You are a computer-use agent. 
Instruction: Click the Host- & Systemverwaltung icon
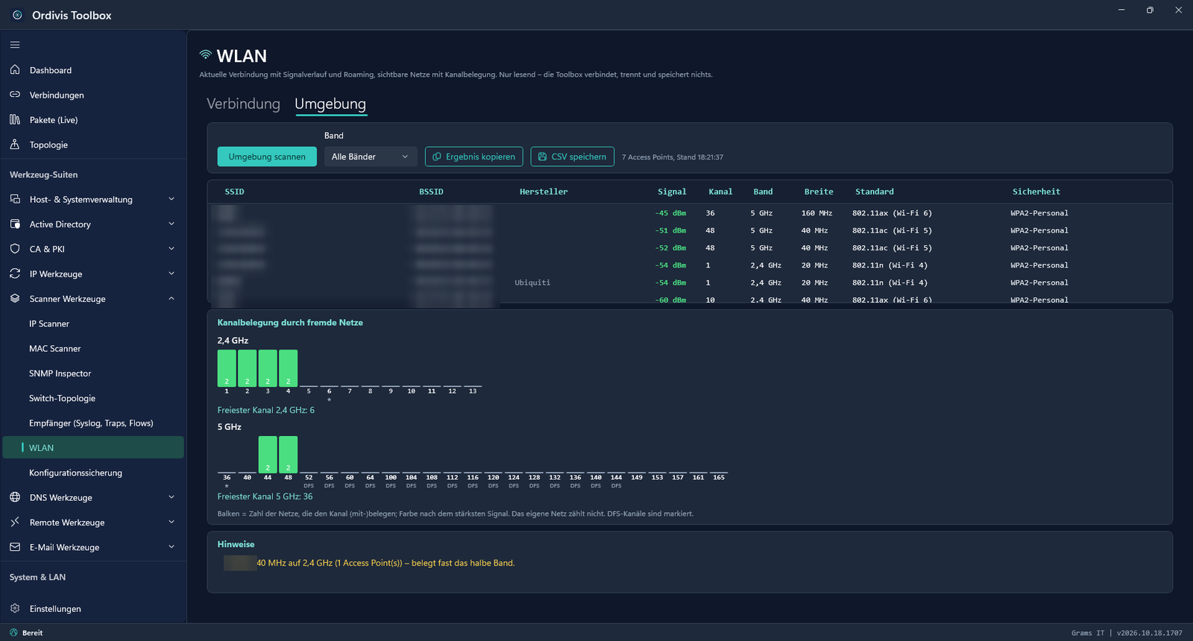15,199
